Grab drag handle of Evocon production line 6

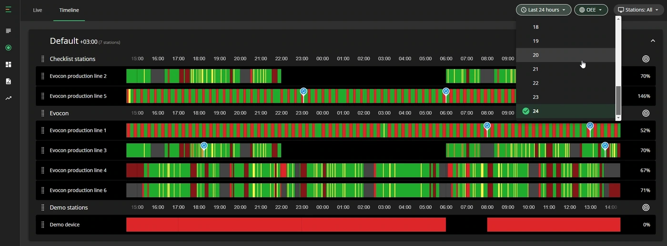pos(42,190)
